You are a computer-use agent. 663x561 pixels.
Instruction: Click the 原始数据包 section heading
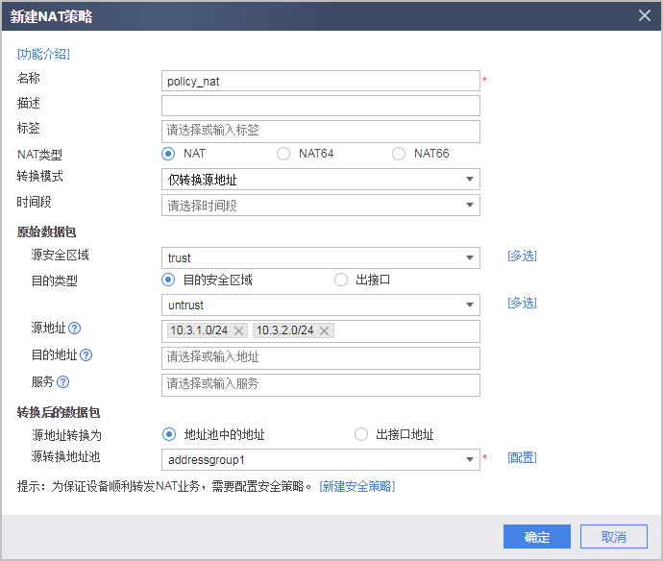46,232
